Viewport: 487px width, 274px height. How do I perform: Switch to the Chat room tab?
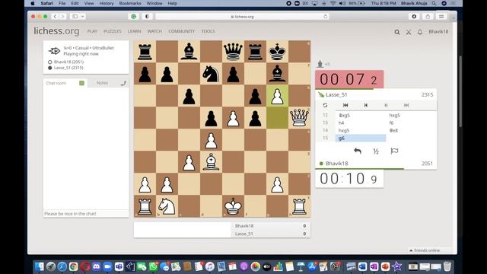56,83
